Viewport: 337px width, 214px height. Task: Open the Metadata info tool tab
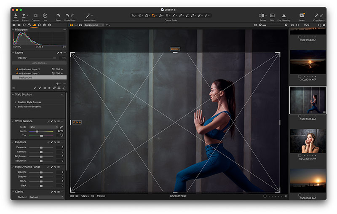click(x=49, y=25)
